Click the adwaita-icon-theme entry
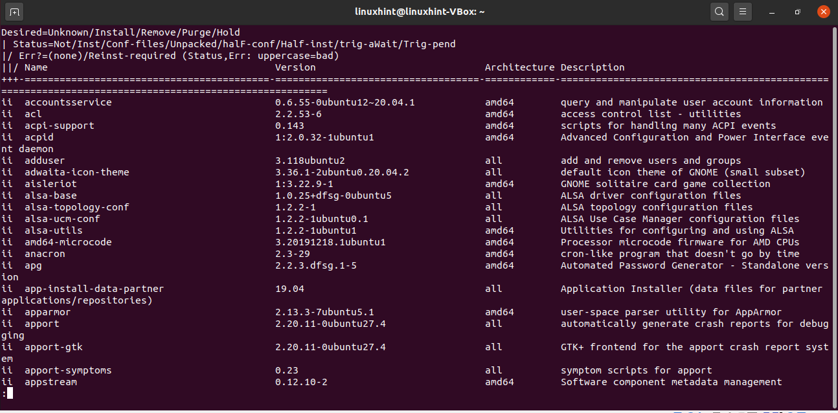This screenshot has width=838, height=413. tap(76, 172)
